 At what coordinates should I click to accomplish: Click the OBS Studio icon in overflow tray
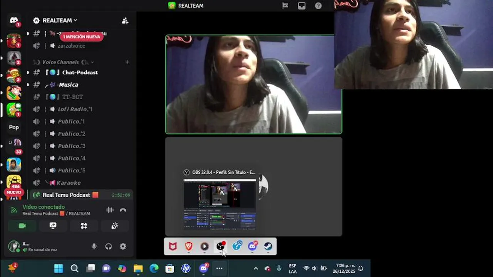pos(220,247)
